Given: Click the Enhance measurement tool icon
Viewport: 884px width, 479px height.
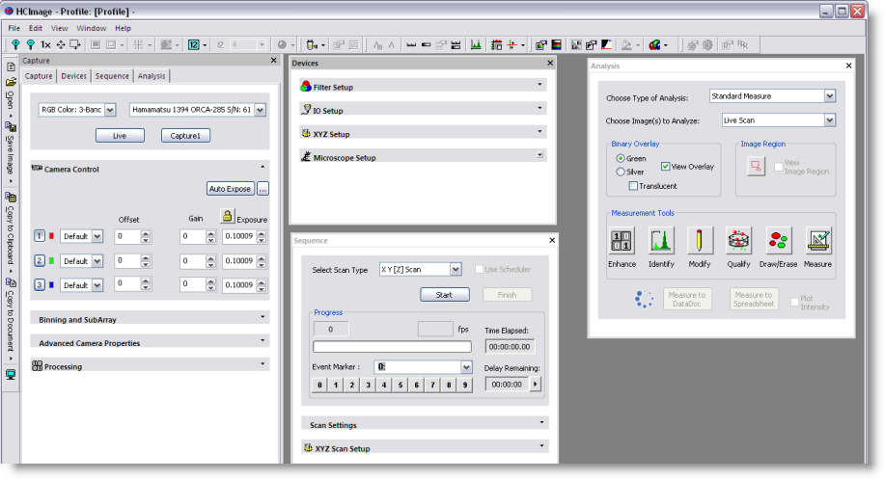Looking at the screenshot, I should pos(622,241).
